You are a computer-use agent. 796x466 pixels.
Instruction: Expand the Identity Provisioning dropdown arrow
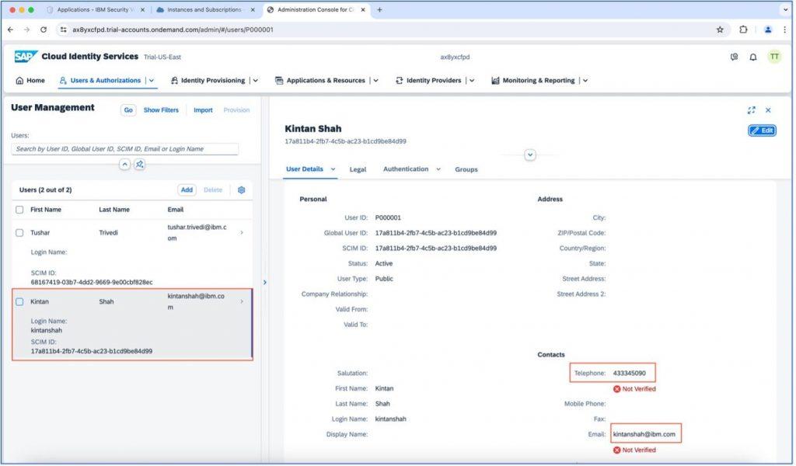point(255,81)
